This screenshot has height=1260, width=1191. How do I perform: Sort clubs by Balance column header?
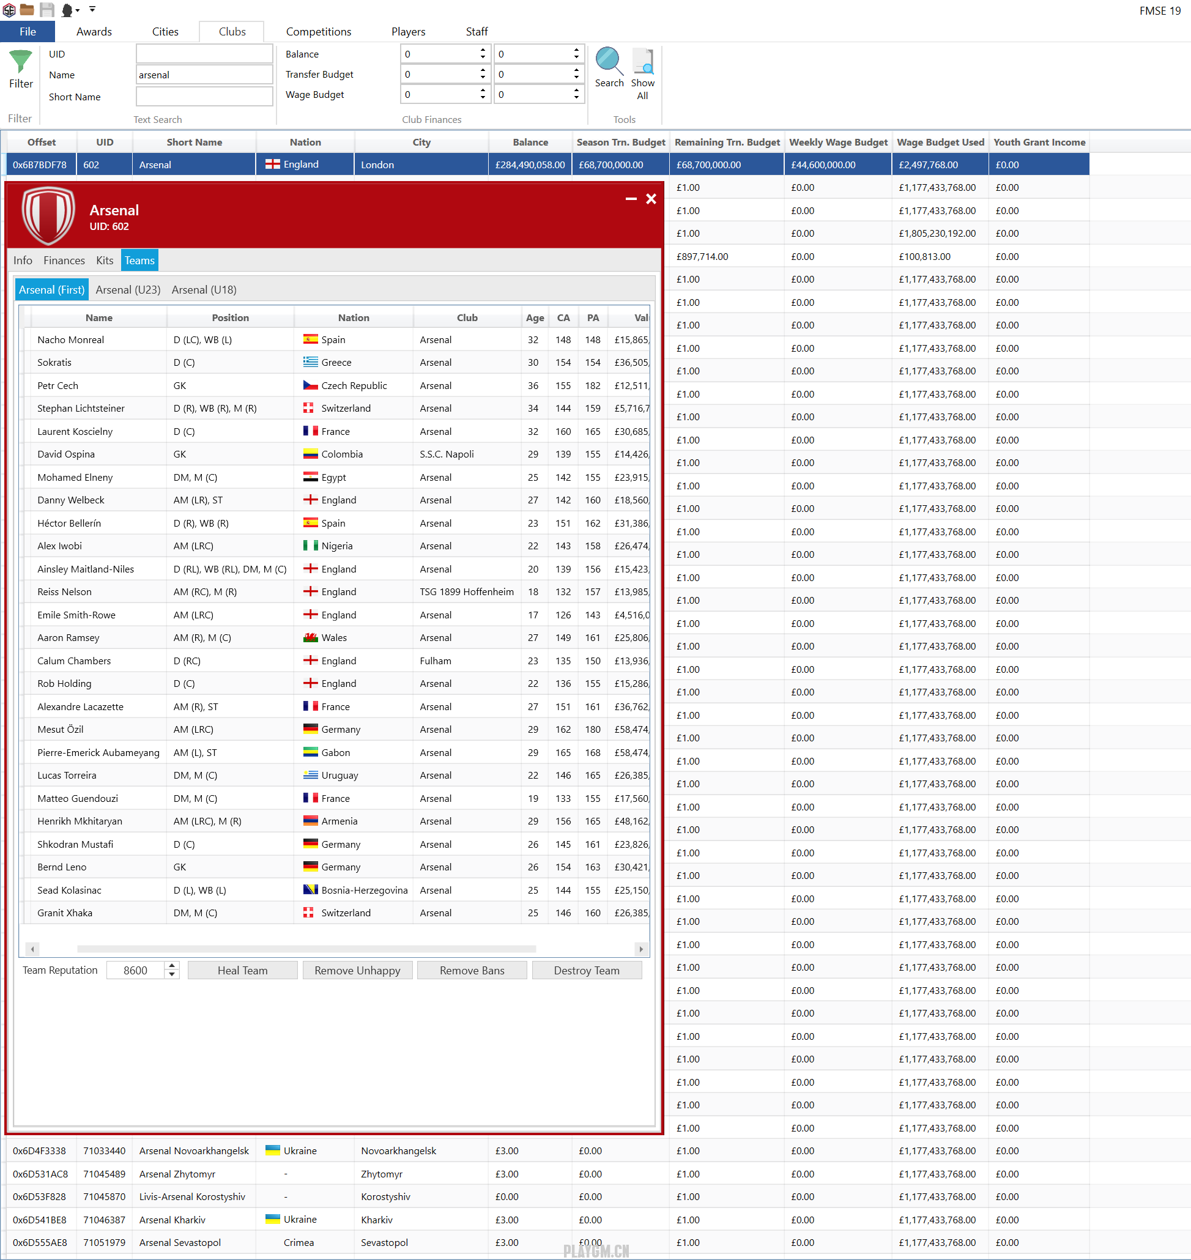coord(530,142)
